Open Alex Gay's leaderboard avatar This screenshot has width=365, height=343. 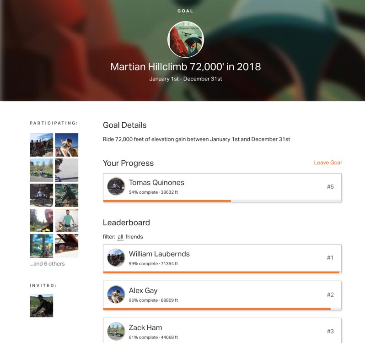click(116, 294)
